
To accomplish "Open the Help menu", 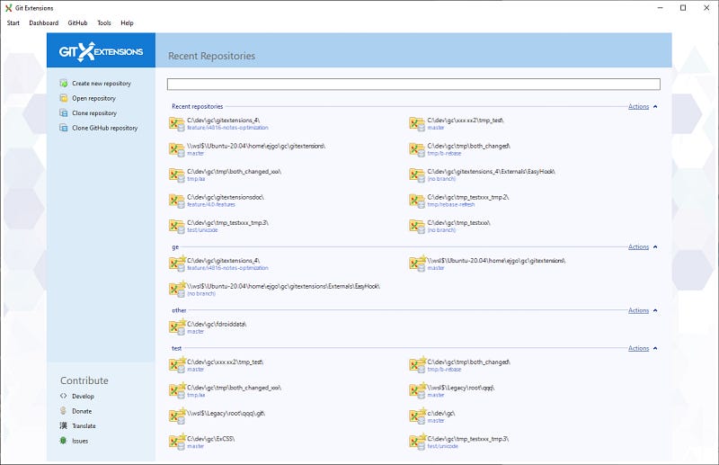I will 127,23.
